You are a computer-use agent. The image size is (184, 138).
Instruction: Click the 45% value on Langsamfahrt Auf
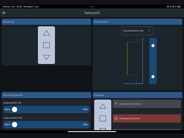click(x=7, y=125)
